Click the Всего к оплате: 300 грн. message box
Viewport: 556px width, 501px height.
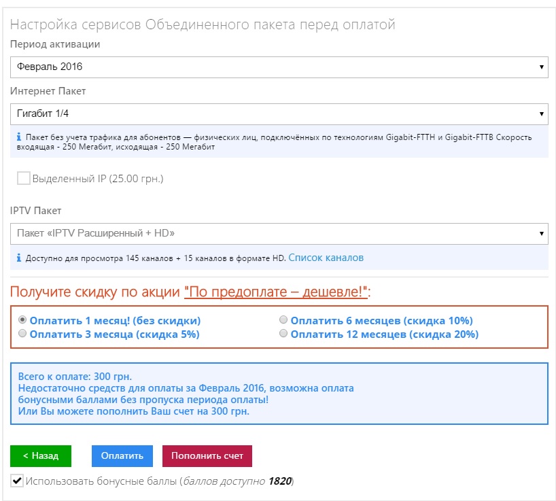(279, 394)
